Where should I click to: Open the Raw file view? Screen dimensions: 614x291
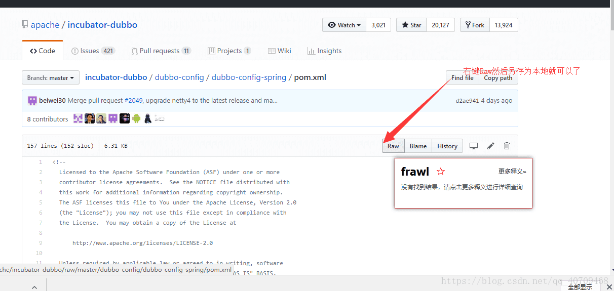[x=393, y=146]
